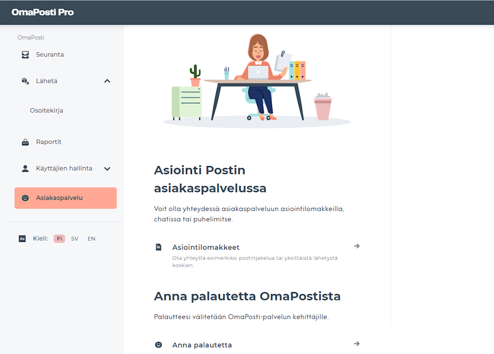This screenshot has height=354, width=494.
Task: Select the highlighted Asiakaspalvelu item
Action: click(x=66, y=198)
